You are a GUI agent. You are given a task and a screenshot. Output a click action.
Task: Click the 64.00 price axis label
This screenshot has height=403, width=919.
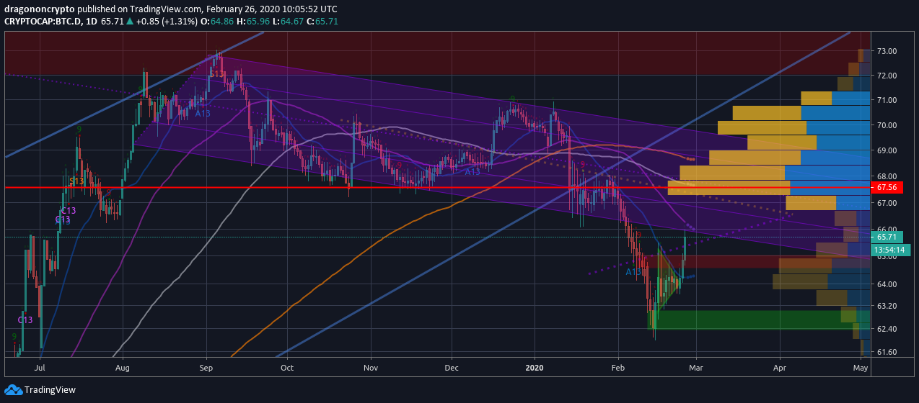887,284
